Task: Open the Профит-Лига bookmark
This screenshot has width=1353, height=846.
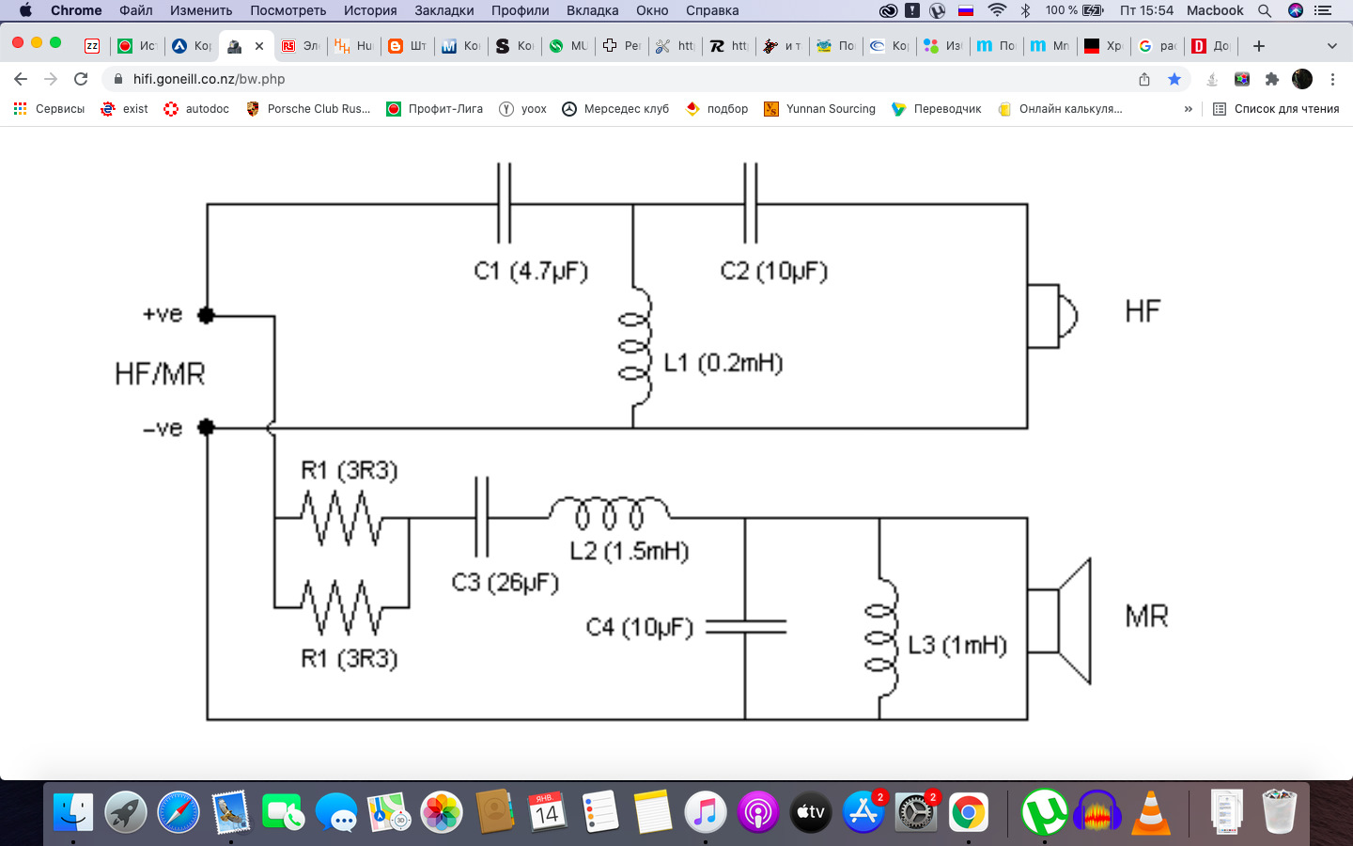Action: pos(434,109)
